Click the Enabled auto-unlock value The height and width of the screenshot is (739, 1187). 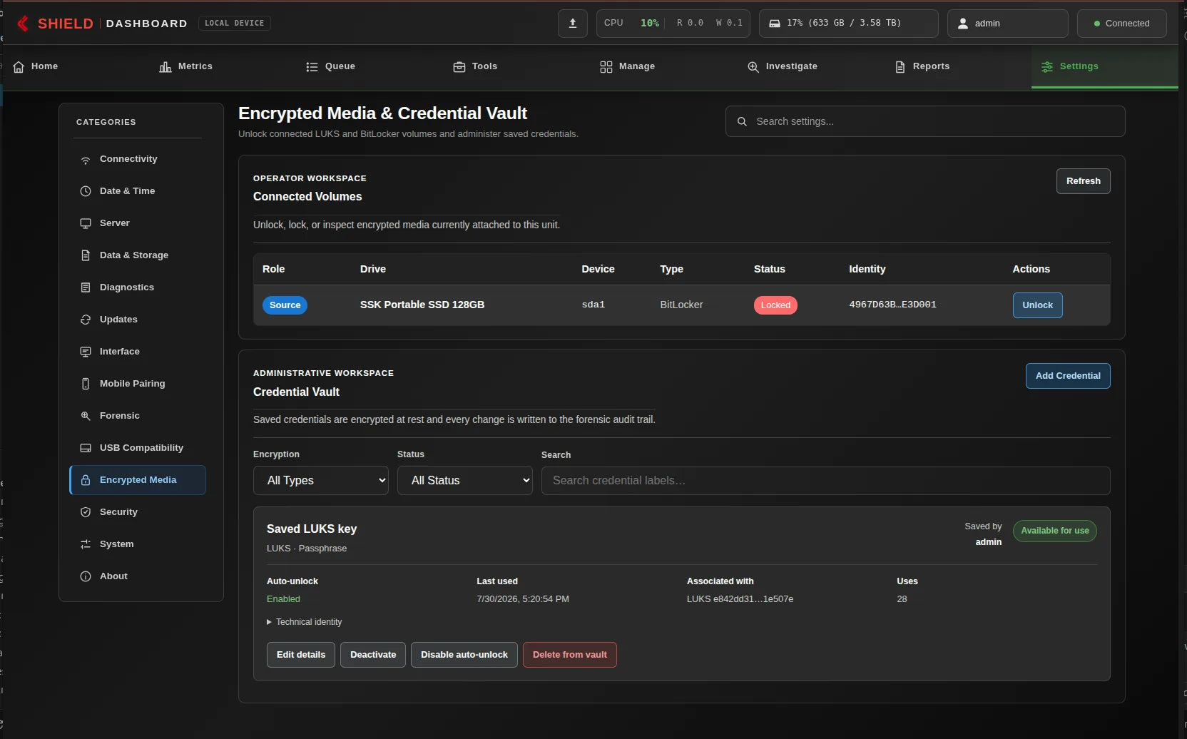point(283,599)
